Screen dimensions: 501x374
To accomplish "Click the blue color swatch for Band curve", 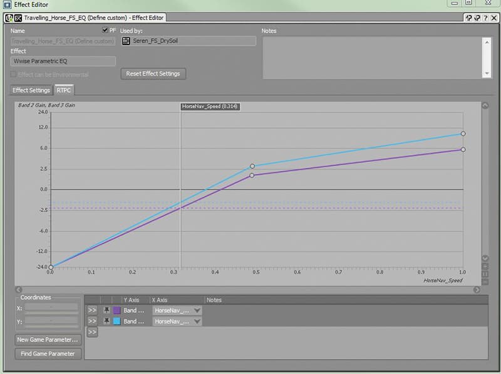I will tap(117, 321).
